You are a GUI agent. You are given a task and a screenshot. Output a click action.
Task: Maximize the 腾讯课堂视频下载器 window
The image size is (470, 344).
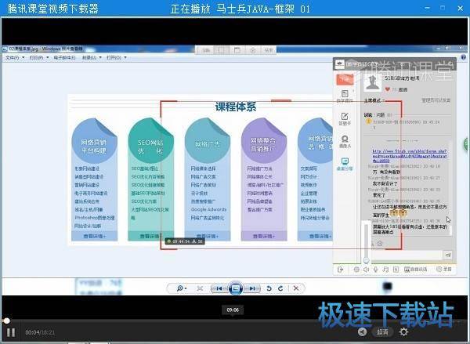[x=443, y=8]
